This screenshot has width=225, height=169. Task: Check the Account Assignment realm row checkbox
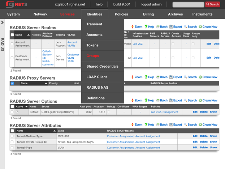click(x=12, y=44)
